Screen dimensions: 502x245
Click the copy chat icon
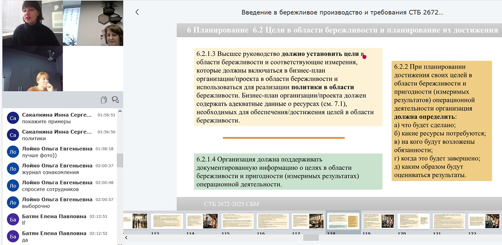click(104, 100)
